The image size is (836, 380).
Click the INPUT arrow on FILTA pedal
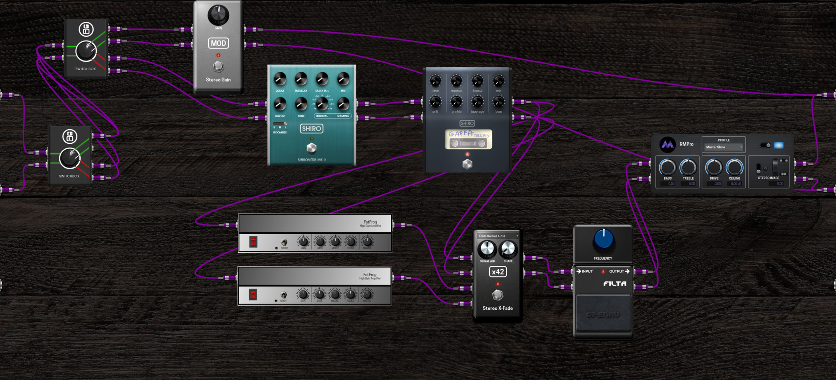579,271
